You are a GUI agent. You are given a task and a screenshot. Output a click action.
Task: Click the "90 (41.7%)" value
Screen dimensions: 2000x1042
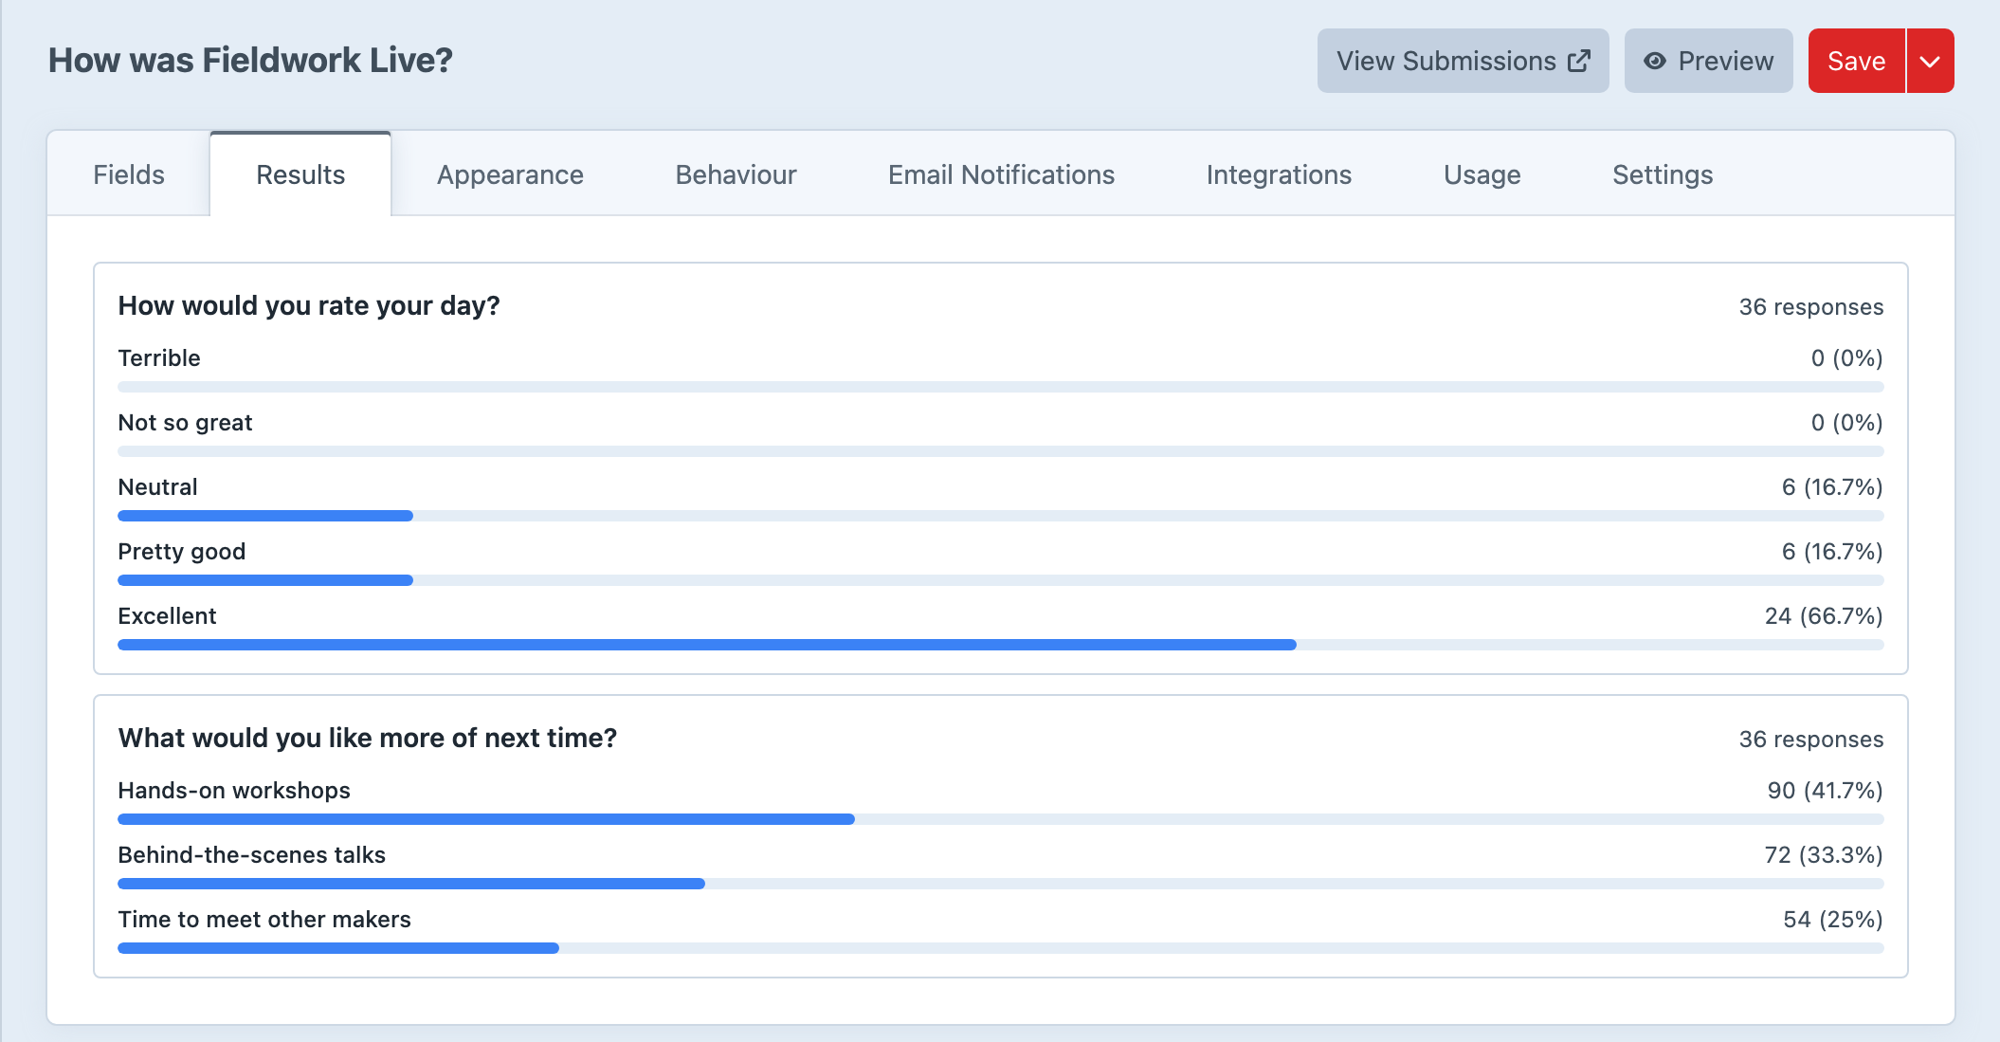pos(1825,791)
